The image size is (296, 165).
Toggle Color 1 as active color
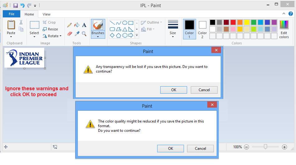click(189, 29)
